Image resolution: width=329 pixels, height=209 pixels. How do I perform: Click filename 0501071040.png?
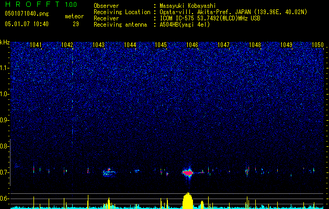(x=27, y=14)
